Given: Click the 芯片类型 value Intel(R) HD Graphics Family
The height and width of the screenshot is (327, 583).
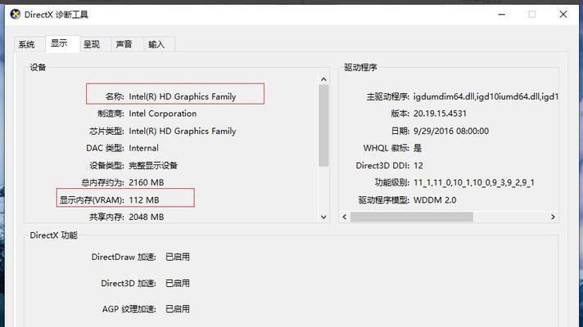Looking at the screenshot, I should [182, 131].
